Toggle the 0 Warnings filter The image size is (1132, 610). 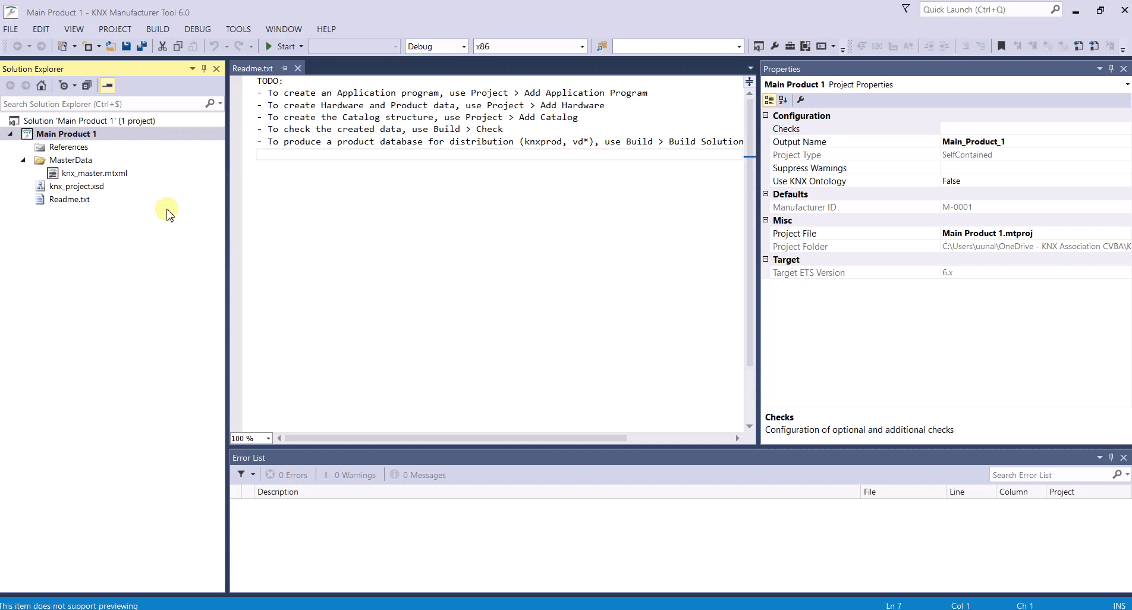pos(350,475)
